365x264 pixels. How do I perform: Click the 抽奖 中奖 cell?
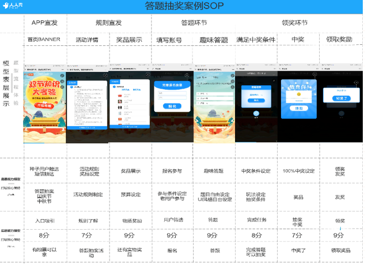298,222
